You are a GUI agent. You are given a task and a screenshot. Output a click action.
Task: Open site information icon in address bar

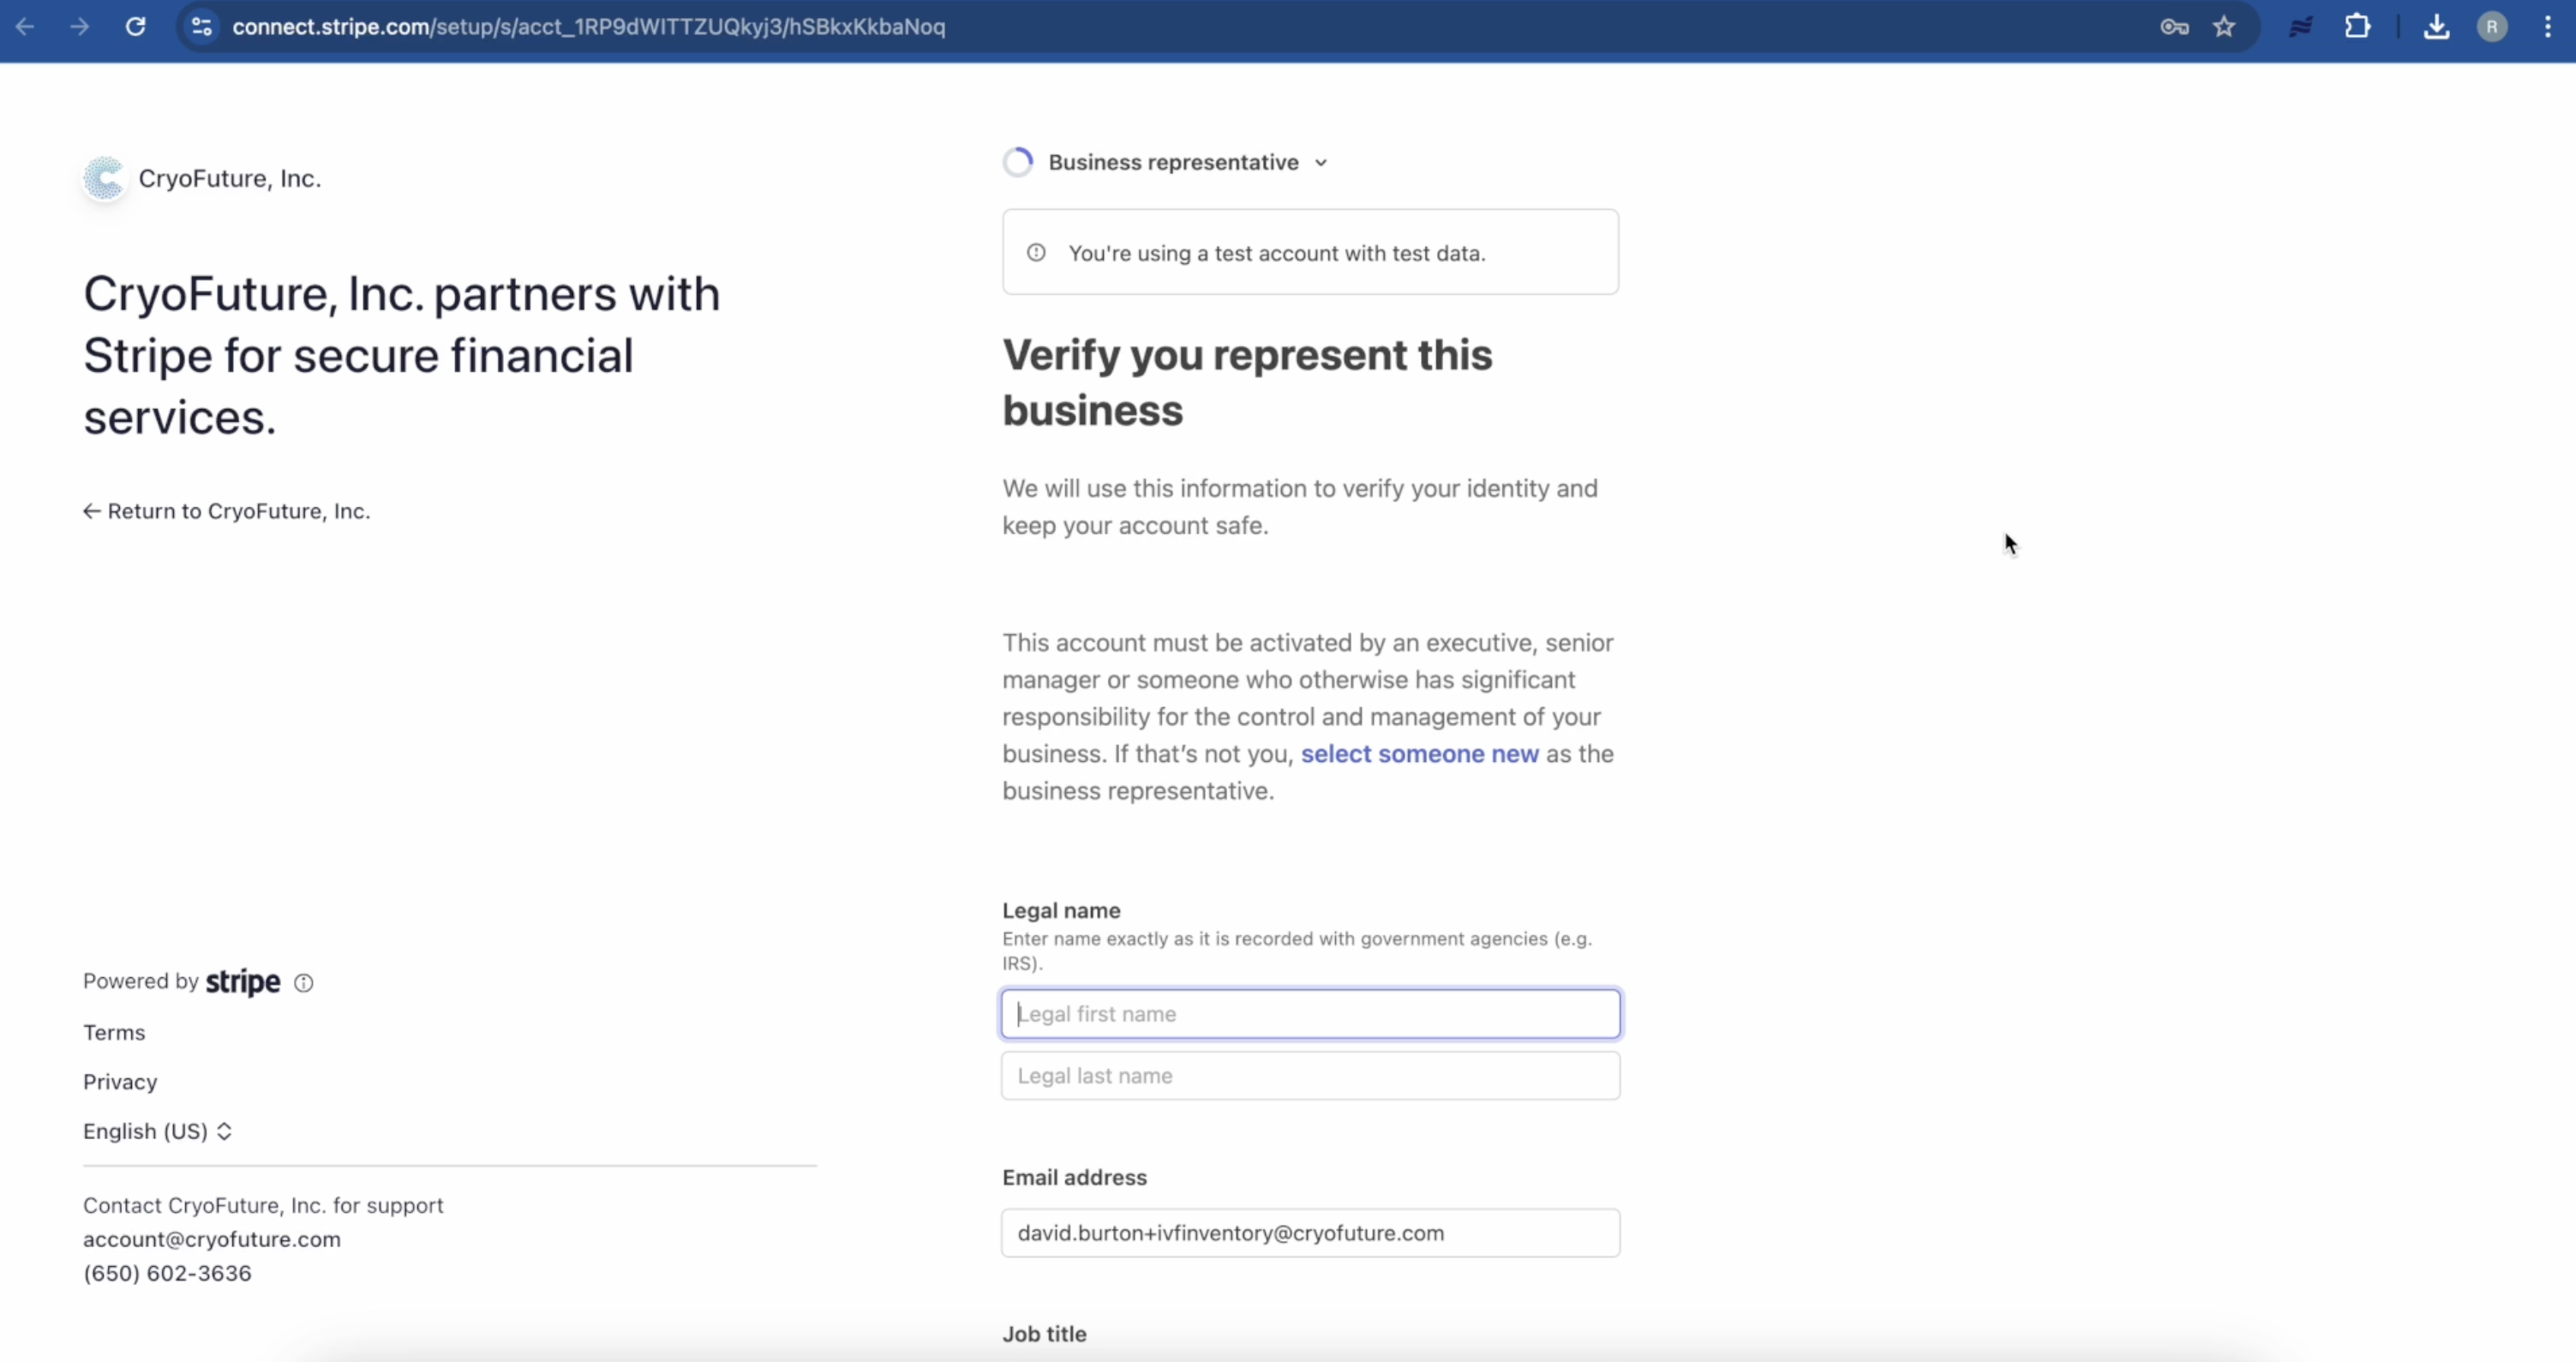201,27
